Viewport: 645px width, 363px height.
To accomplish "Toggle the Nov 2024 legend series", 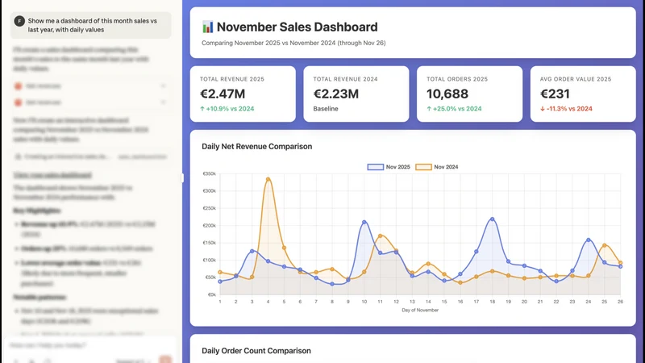I will click(x=436, y=167).
